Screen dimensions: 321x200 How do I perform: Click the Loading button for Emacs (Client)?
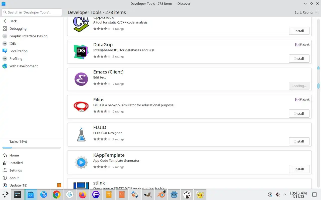(299, 86)
